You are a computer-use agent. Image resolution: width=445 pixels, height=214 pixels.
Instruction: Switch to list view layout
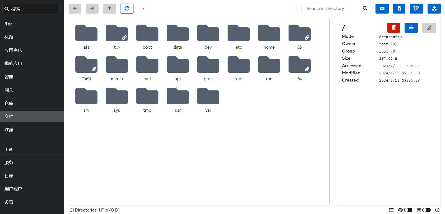tap(391, 210)
